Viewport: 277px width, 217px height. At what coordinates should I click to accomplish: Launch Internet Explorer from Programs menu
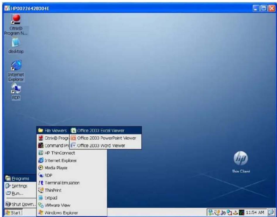(x=71, y=160)
